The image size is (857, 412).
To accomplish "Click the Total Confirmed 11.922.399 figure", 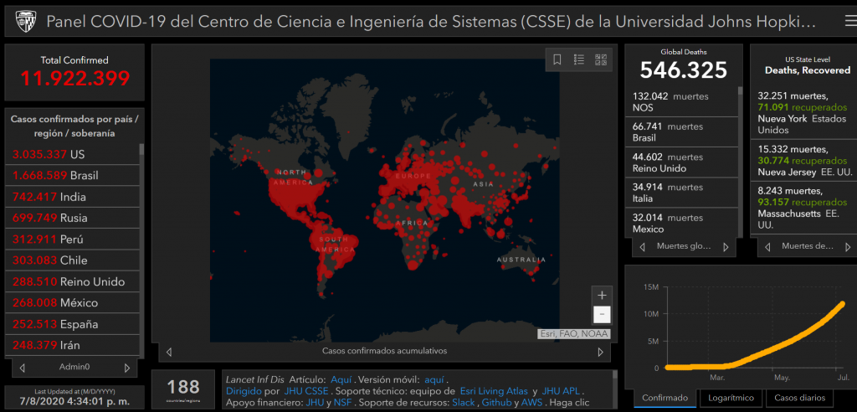I will (x=74, y=78).
